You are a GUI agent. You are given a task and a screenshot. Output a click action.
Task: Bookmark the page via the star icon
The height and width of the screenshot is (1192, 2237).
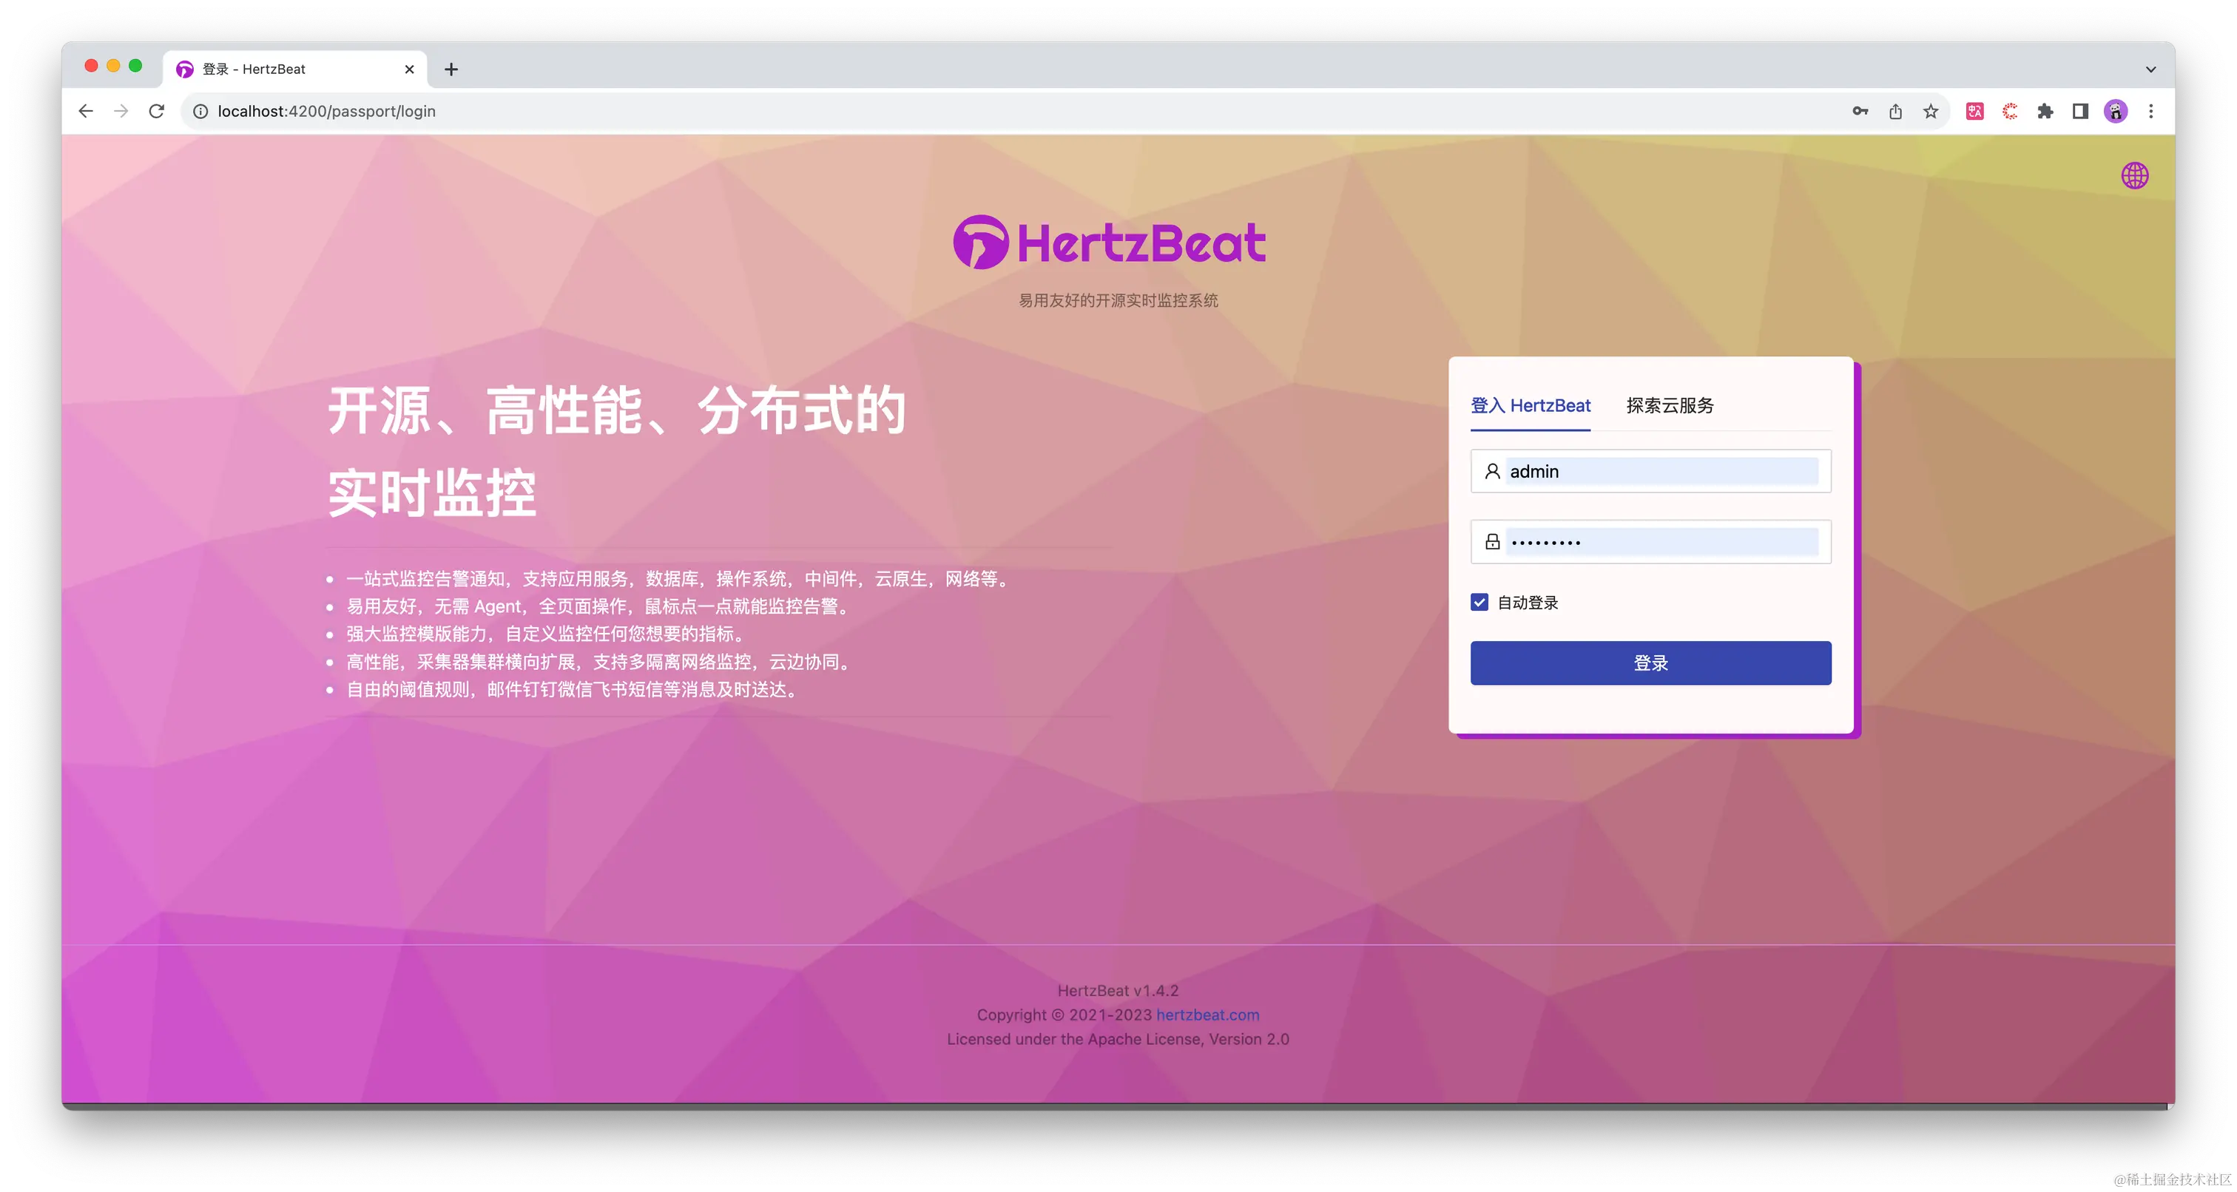tap(1931, 111)
